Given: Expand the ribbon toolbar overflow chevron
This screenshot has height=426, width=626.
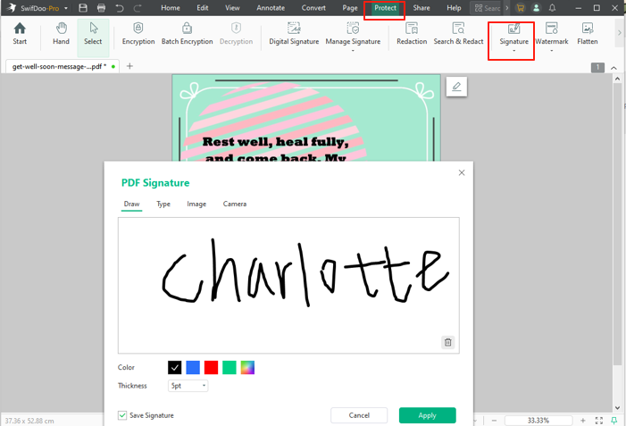Looking at the screenshot, I should click(620, 33).
